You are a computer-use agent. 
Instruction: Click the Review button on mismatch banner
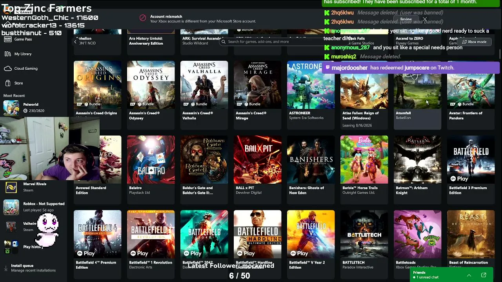406,19
